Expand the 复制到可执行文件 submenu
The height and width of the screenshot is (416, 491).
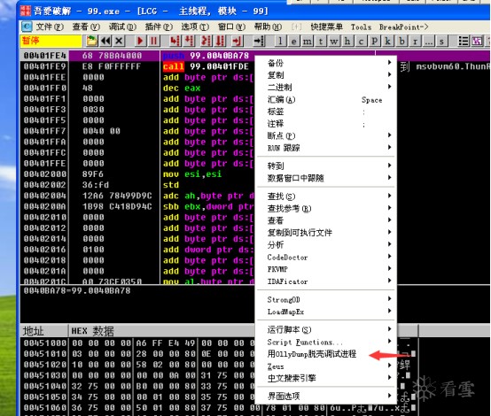coord(325,233)
